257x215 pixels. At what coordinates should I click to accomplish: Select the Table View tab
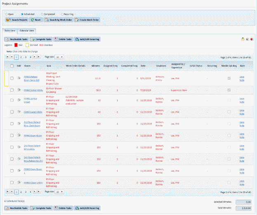[x=10, y=31]
